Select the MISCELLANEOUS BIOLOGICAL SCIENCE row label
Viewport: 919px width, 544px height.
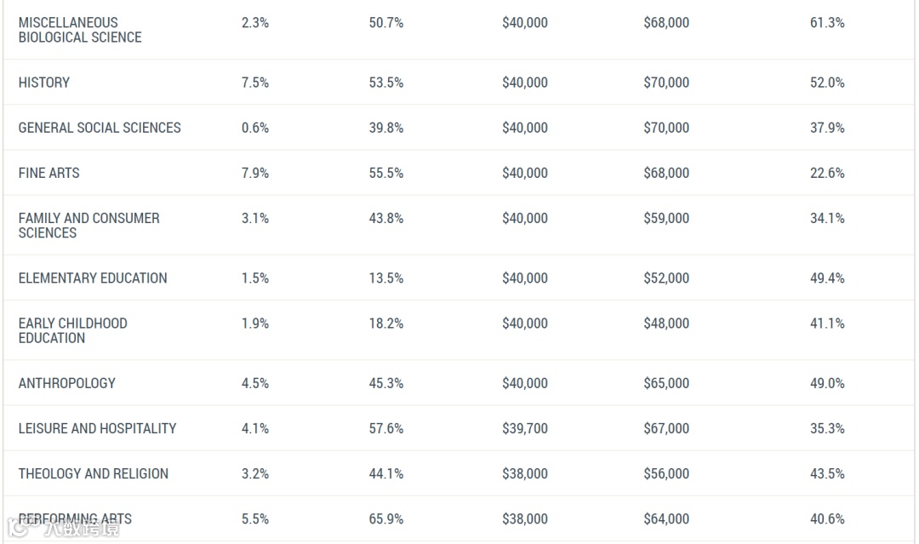click(x=80, y=30)
